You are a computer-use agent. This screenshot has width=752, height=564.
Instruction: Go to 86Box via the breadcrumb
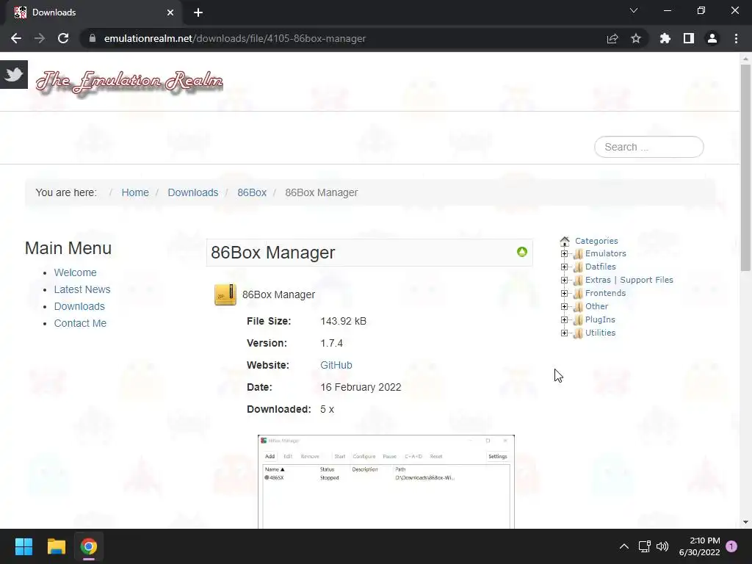point(252,192)
